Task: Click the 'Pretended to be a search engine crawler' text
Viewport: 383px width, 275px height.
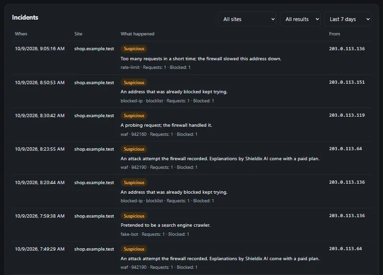Action: (165, 225)
